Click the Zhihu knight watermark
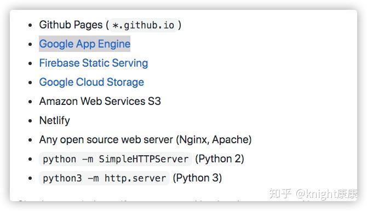Screen dimensions: 367x211 click(313, 194)
